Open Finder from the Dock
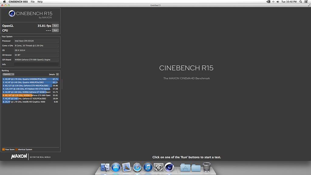The image size is (311, 175). pyautogui.click(x=105, y=167)
